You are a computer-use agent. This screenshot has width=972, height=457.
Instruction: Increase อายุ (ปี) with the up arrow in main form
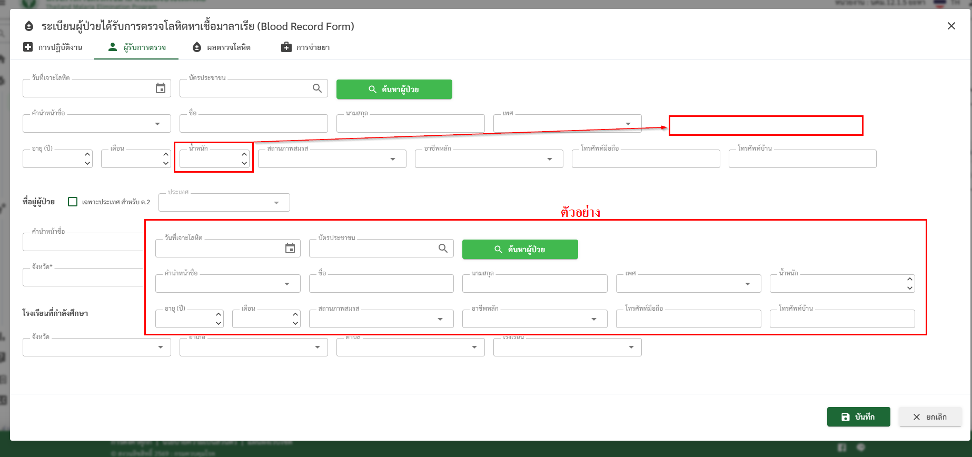tap(87, 155)
